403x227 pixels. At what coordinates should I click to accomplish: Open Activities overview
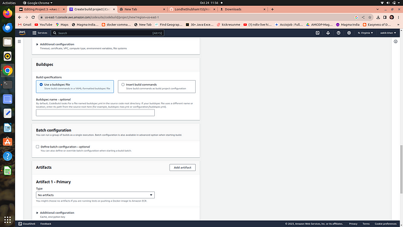[x=9, y=3]
